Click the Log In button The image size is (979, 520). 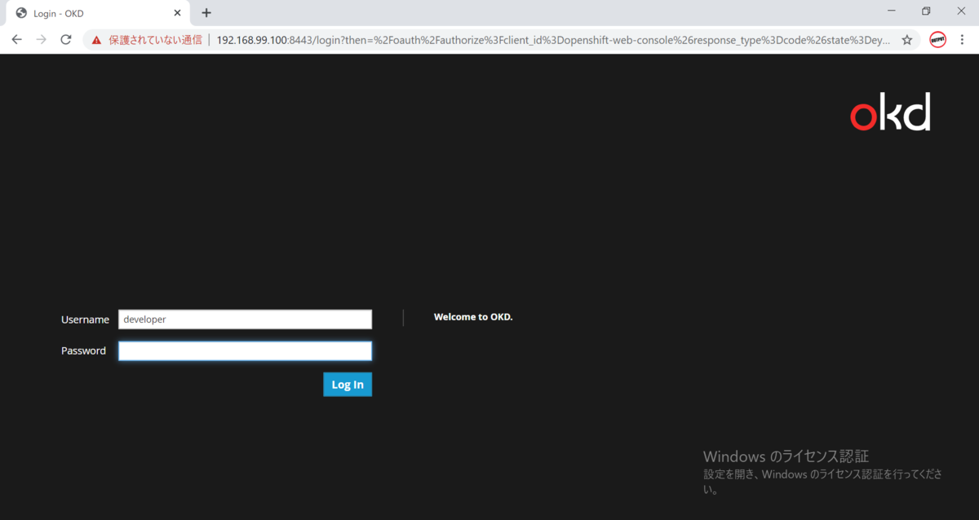click(x=348, y=385)
